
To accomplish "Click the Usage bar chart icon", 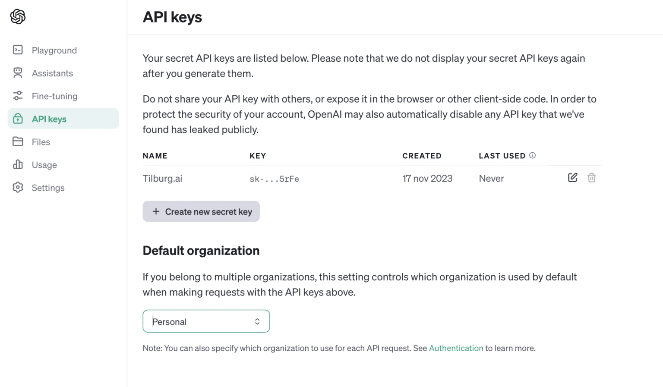I will [x=18, y=164].
